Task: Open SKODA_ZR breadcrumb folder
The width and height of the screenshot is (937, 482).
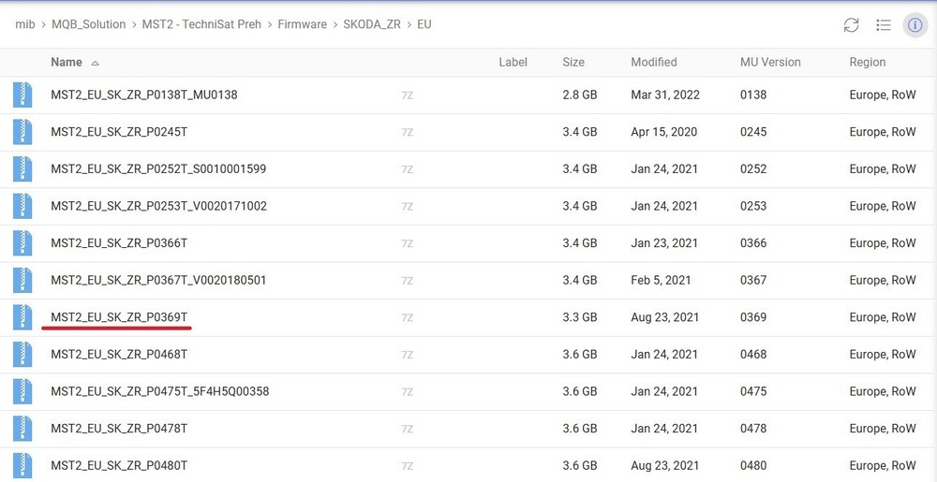Action: pos(372,24)
